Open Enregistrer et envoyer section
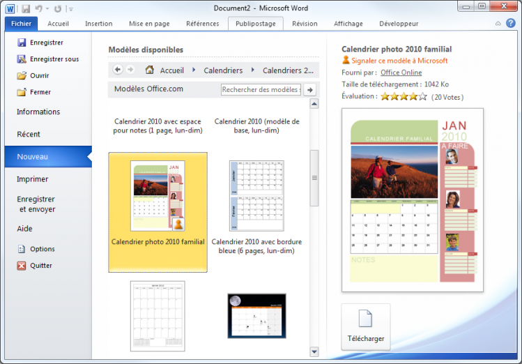 [36, 204]
